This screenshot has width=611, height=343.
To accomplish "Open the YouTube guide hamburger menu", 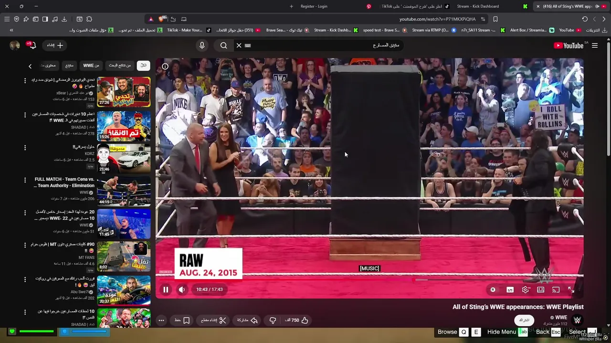I will pyautogui.click(x=595, y=45).
